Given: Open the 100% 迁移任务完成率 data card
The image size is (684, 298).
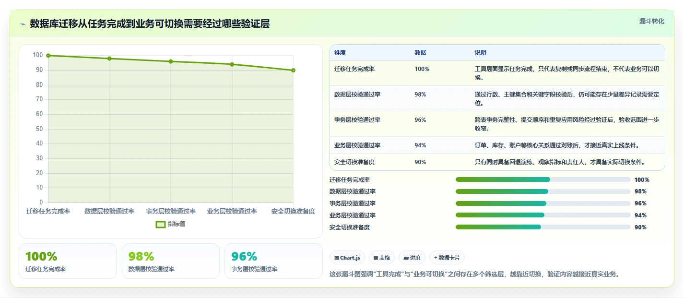Looking at the screenshot, I should click(x=68, y=261).
